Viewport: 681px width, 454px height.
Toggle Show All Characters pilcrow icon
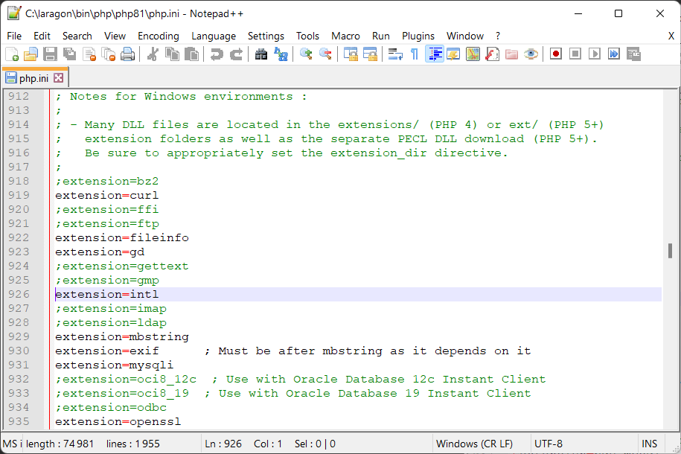[415, 54]
